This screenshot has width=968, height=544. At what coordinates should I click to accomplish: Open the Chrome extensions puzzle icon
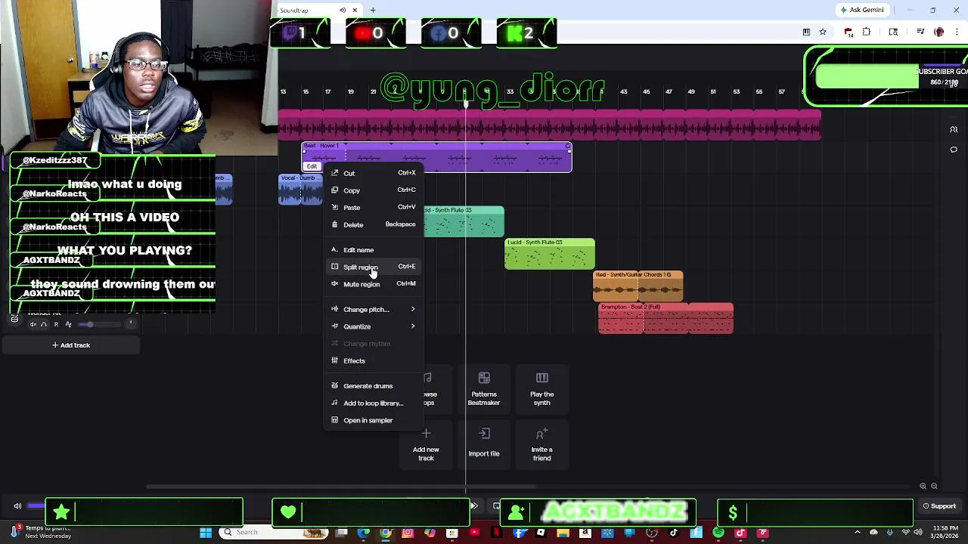point(867,32)
